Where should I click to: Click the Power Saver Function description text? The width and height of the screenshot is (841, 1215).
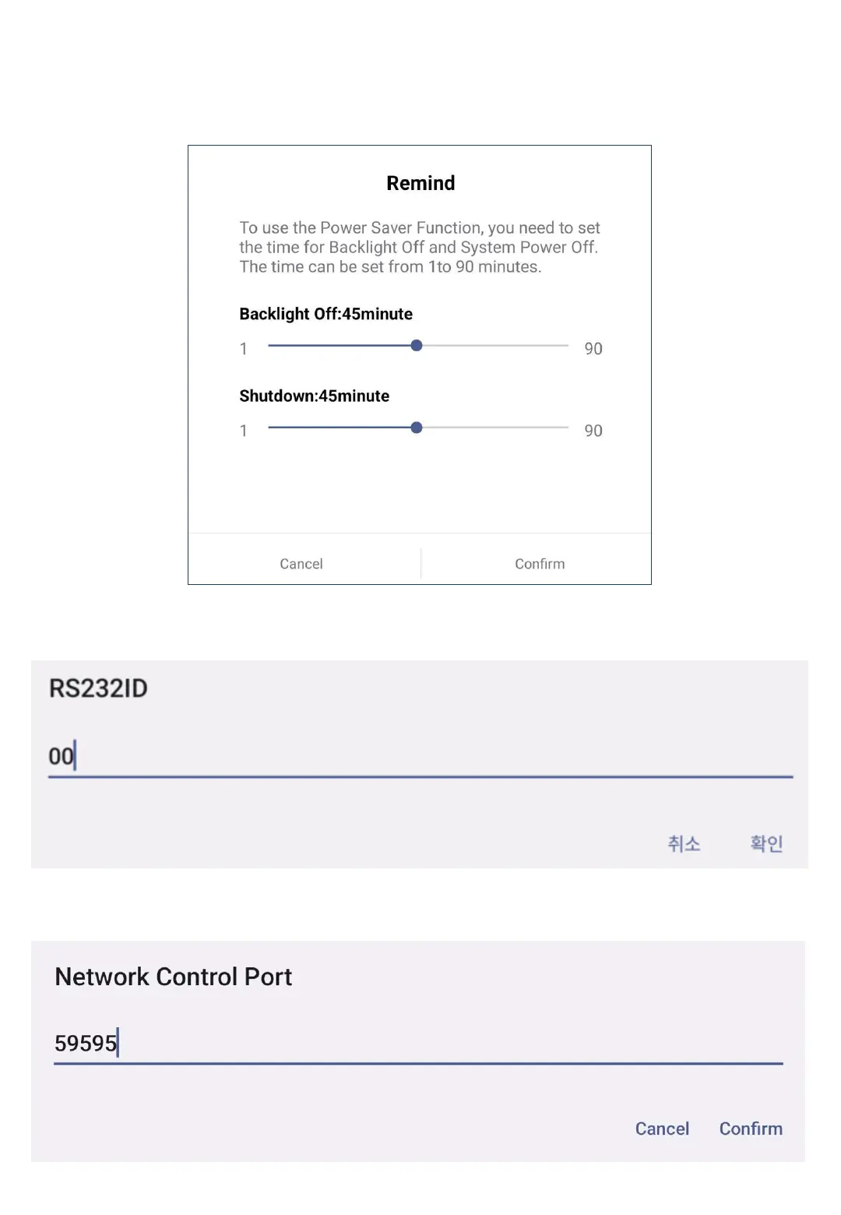[x=419, y=247]
